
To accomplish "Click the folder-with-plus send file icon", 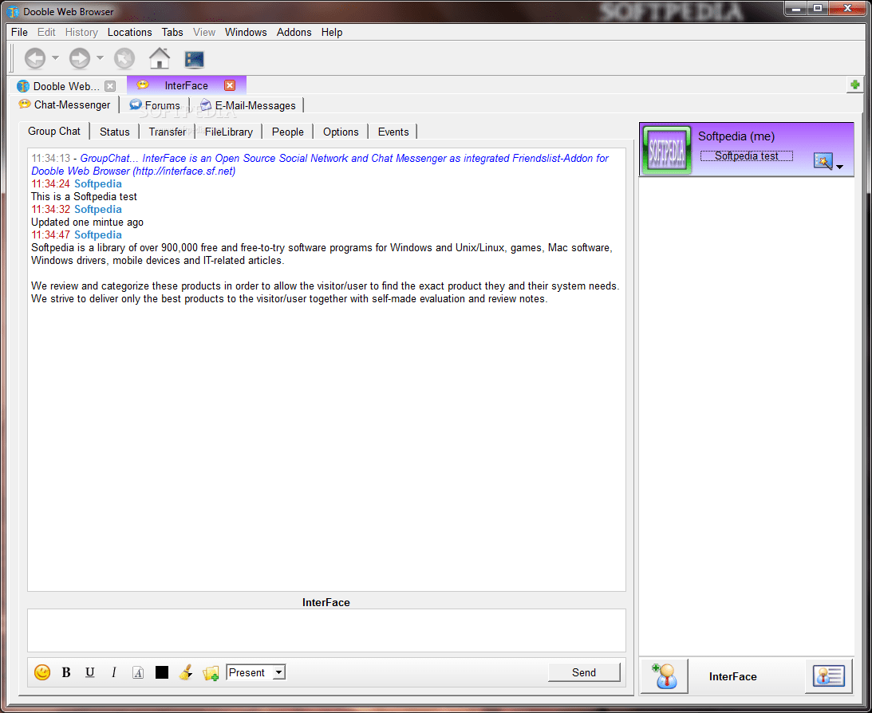I will point(210,673).
